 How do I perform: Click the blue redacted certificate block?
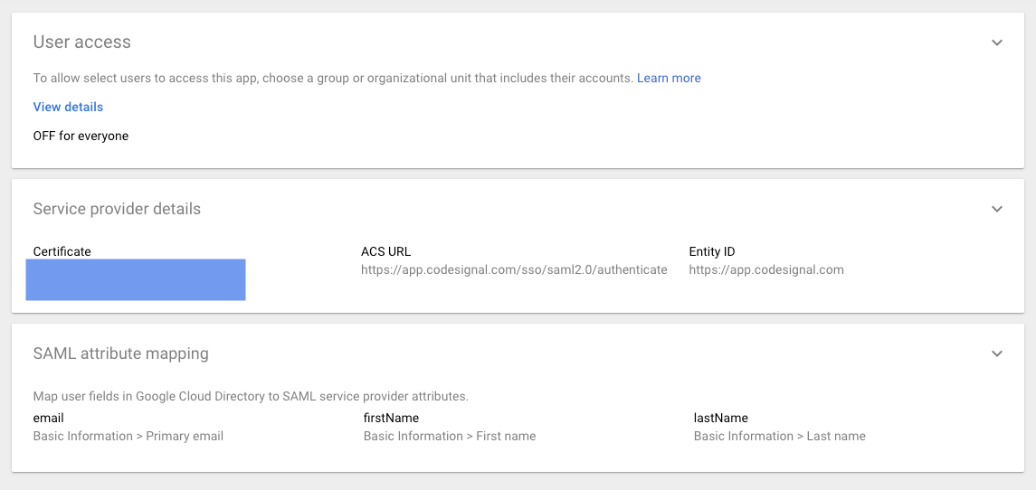pos(136,280)
